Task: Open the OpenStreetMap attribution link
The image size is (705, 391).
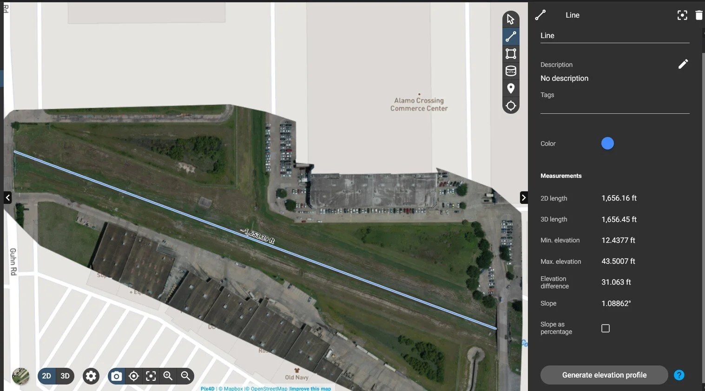Action: pos(268,388)
